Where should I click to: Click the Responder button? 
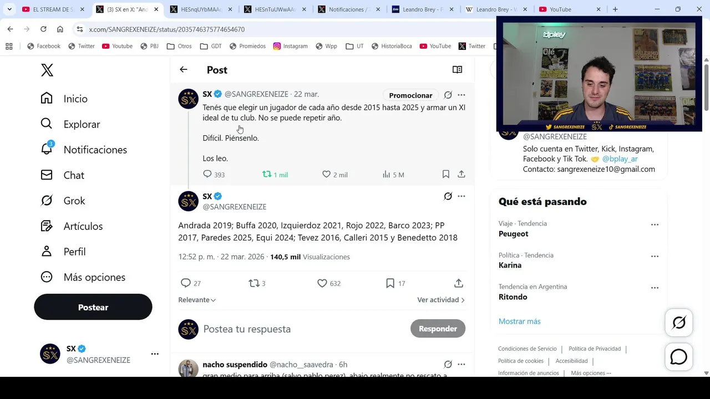[x=438, y=329]
